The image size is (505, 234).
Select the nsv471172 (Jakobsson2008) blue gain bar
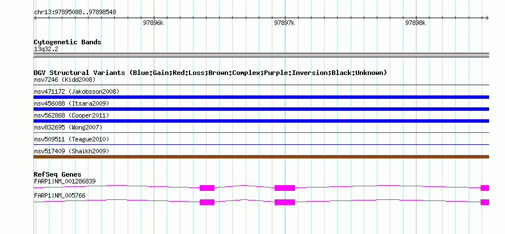pos(261,97)
